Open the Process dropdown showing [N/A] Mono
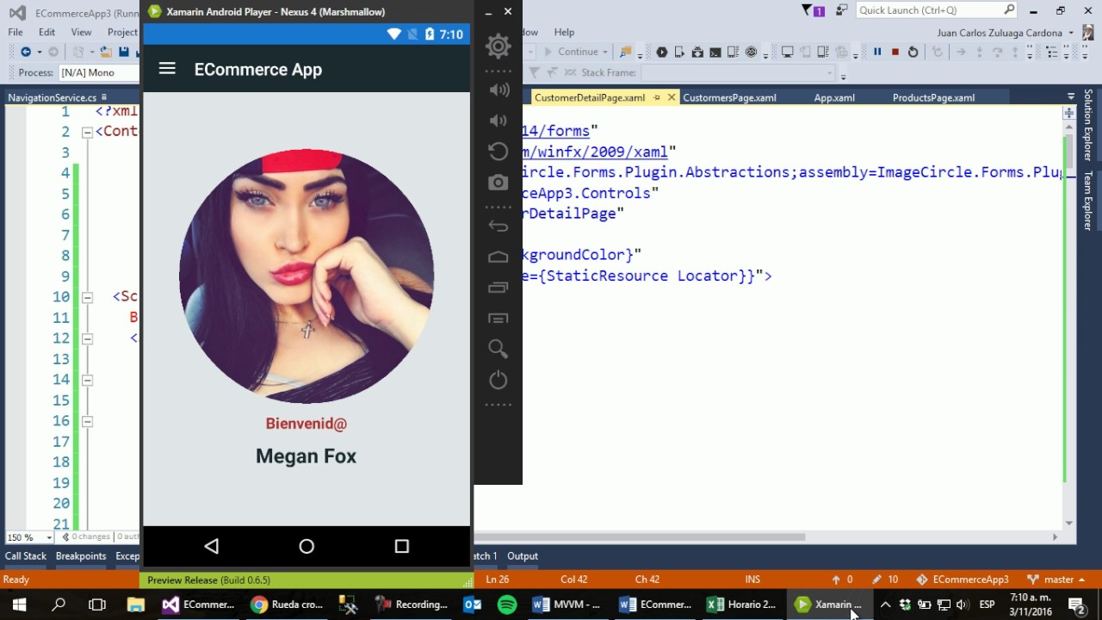 click(98, 73)
